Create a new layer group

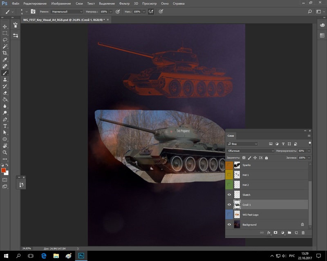289,233
